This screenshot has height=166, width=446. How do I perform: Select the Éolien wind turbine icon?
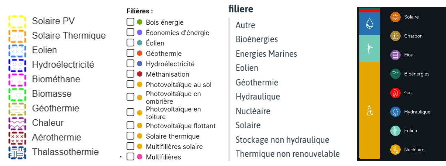pos(395,131)
